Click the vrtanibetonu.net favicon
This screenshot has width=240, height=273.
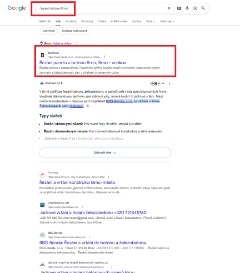point(42,205)
